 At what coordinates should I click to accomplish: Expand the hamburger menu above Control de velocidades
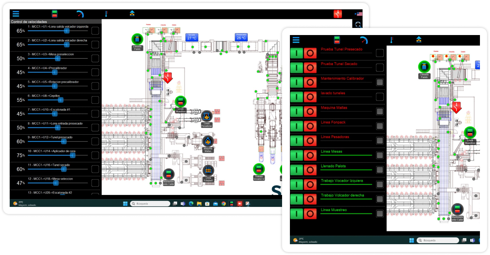[16, 14]
